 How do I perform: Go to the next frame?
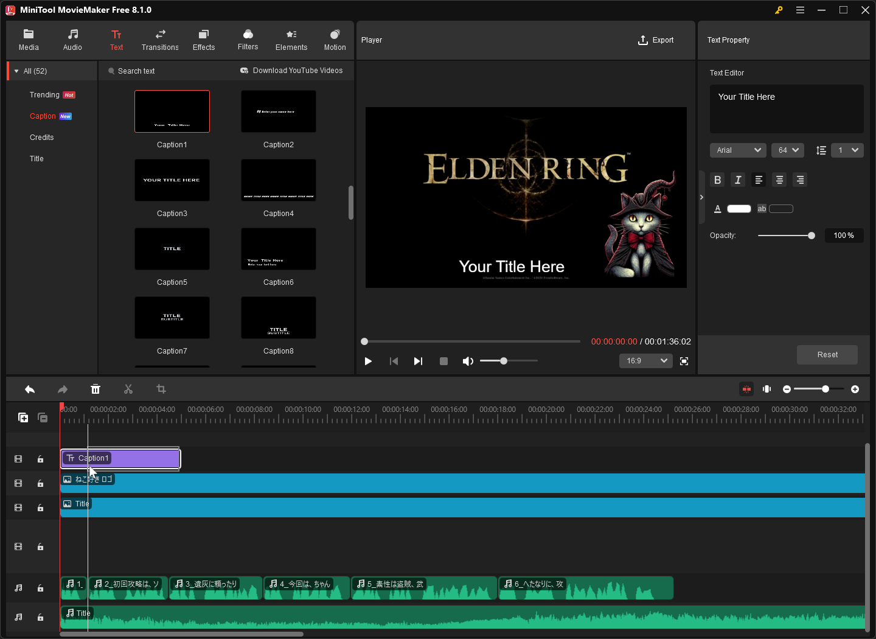418,361
